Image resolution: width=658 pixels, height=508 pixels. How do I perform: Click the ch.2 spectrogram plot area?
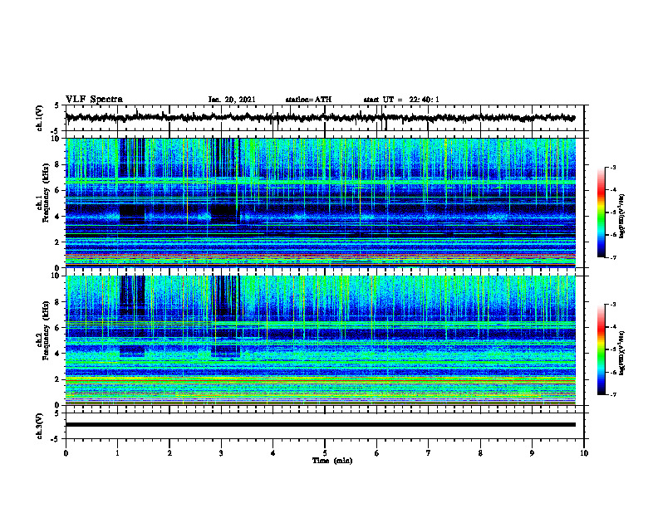321,340
